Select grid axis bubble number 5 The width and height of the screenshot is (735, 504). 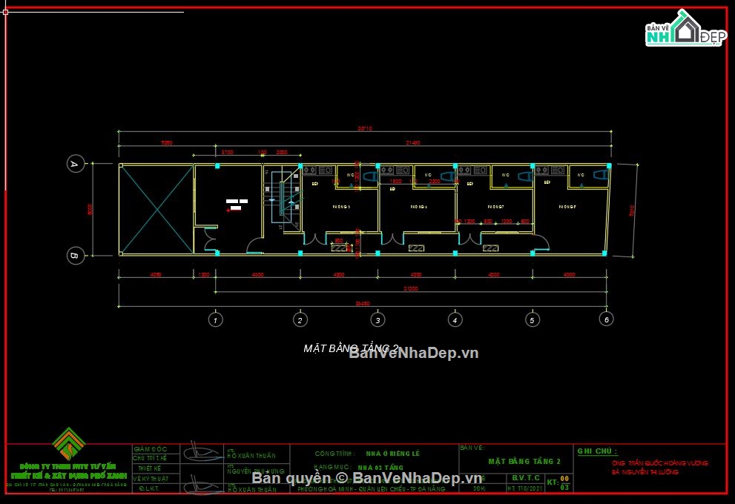(x=532, y=320)
